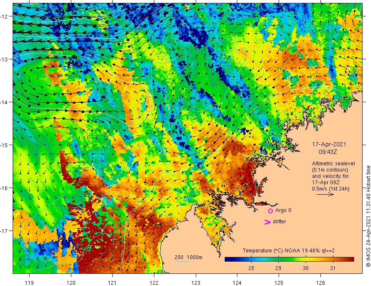Click the 119 longitude axis label
This screenshot has width=371, height=286.
point(30,283)
